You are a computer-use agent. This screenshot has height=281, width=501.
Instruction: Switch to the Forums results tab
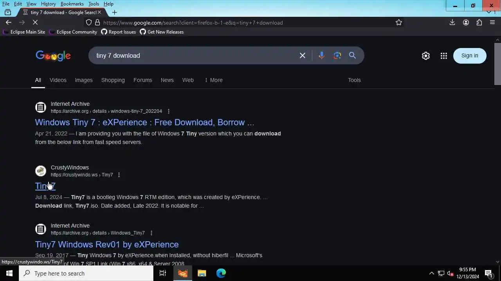[x=142, y=80]
